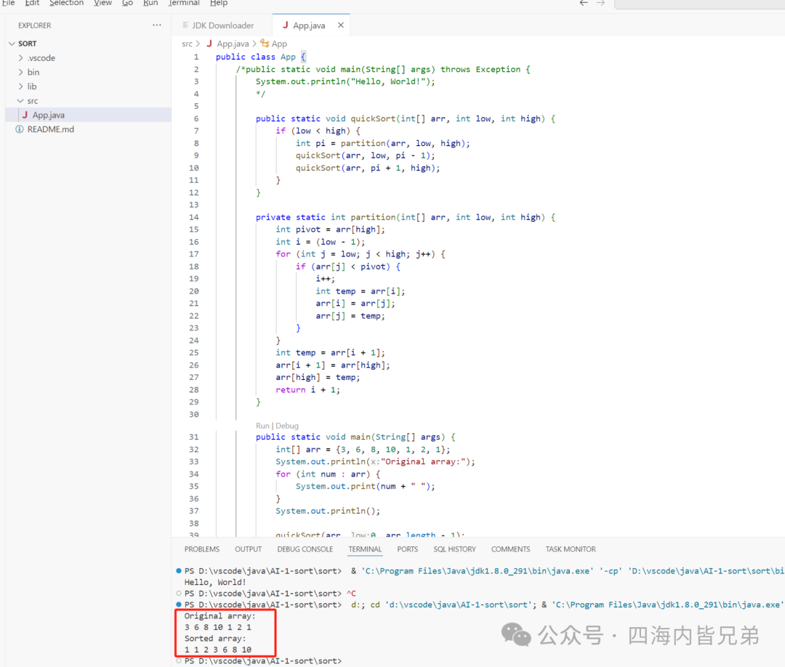Open the PORTS panel tab

tap(408, 549)
